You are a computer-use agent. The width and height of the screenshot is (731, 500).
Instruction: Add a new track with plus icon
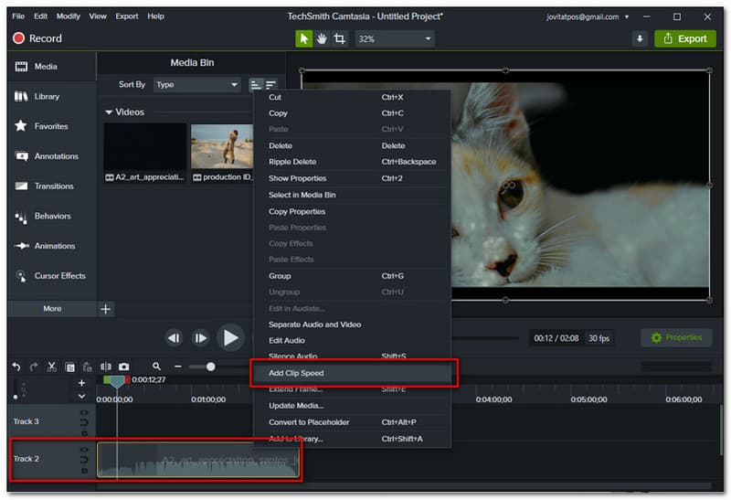(81, 383)
